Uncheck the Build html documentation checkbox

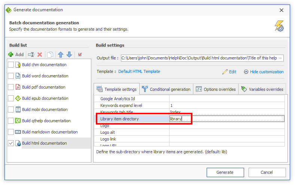[11, 143]
